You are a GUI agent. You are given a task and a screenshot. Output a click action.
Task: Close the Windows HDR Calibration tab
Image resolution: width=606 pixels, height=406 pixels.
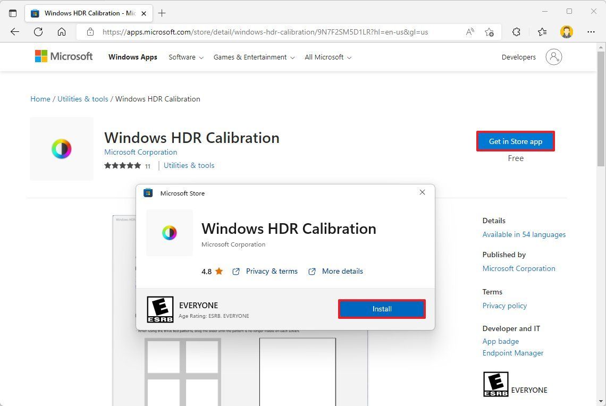[x=144, y=13]
